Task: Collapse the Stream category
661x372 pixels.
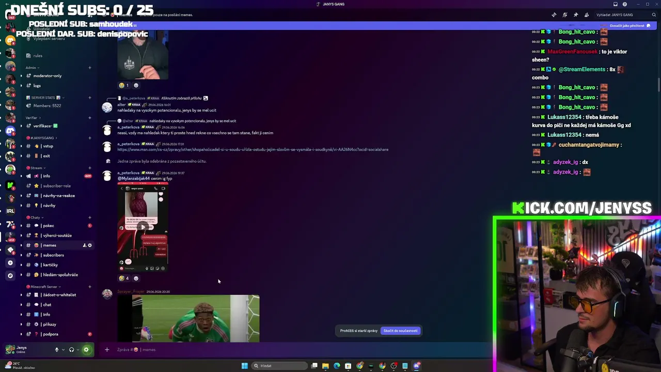Action: (36, 168)
